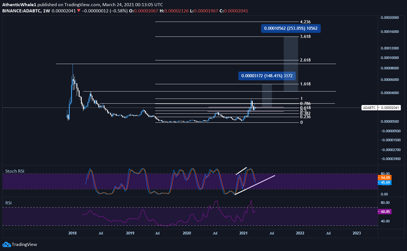Click the 0.00002041 current price label
Screen dimensions: 407x251
389,108
